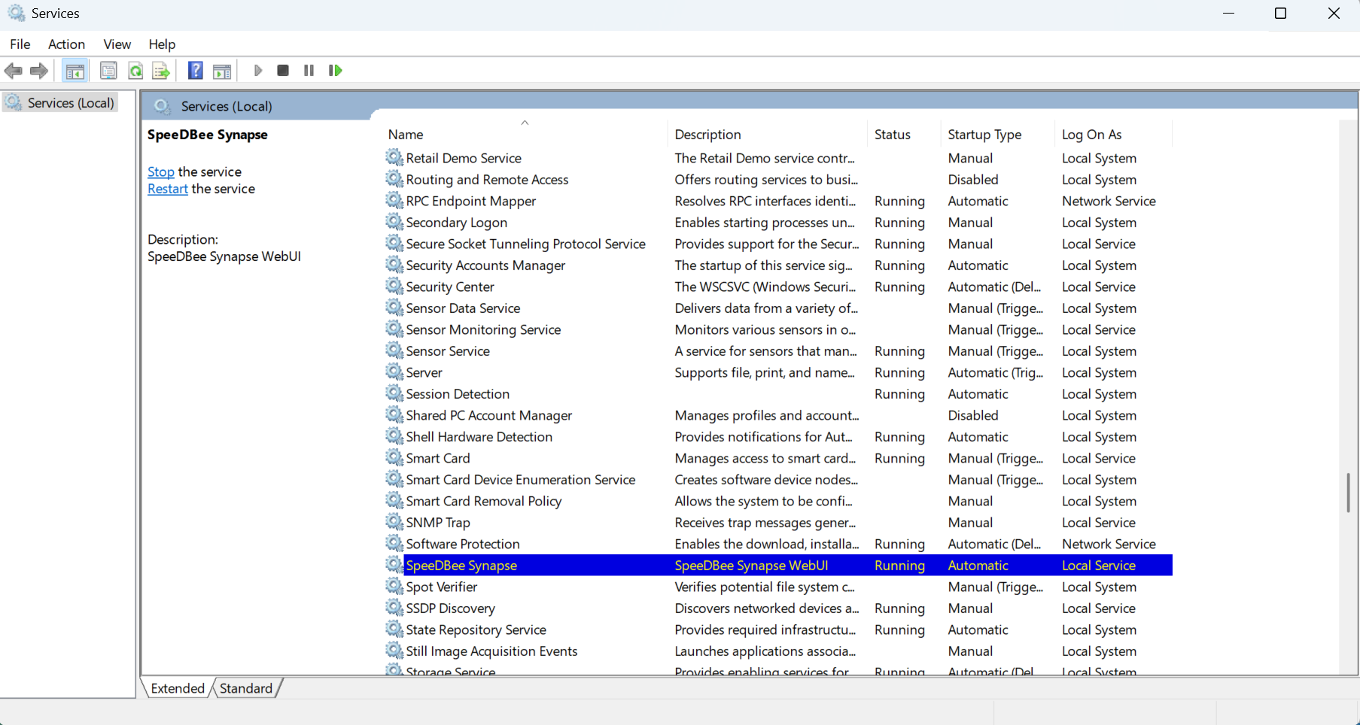Click the Pause Service toolbar icon

coord(309,71)
